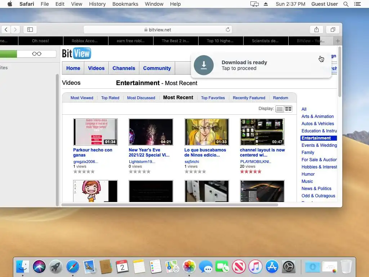Open Spotlight search in menu bar
Image resolution: width=369 pixels, height=277 pixels.
(x=346, y=4)
